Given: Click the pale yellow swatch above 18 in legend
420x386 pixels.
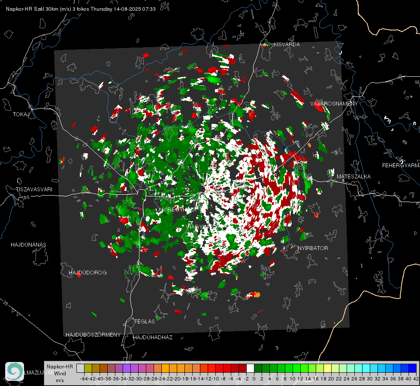Looking at the screenshot, I should (x=328, y=368).
